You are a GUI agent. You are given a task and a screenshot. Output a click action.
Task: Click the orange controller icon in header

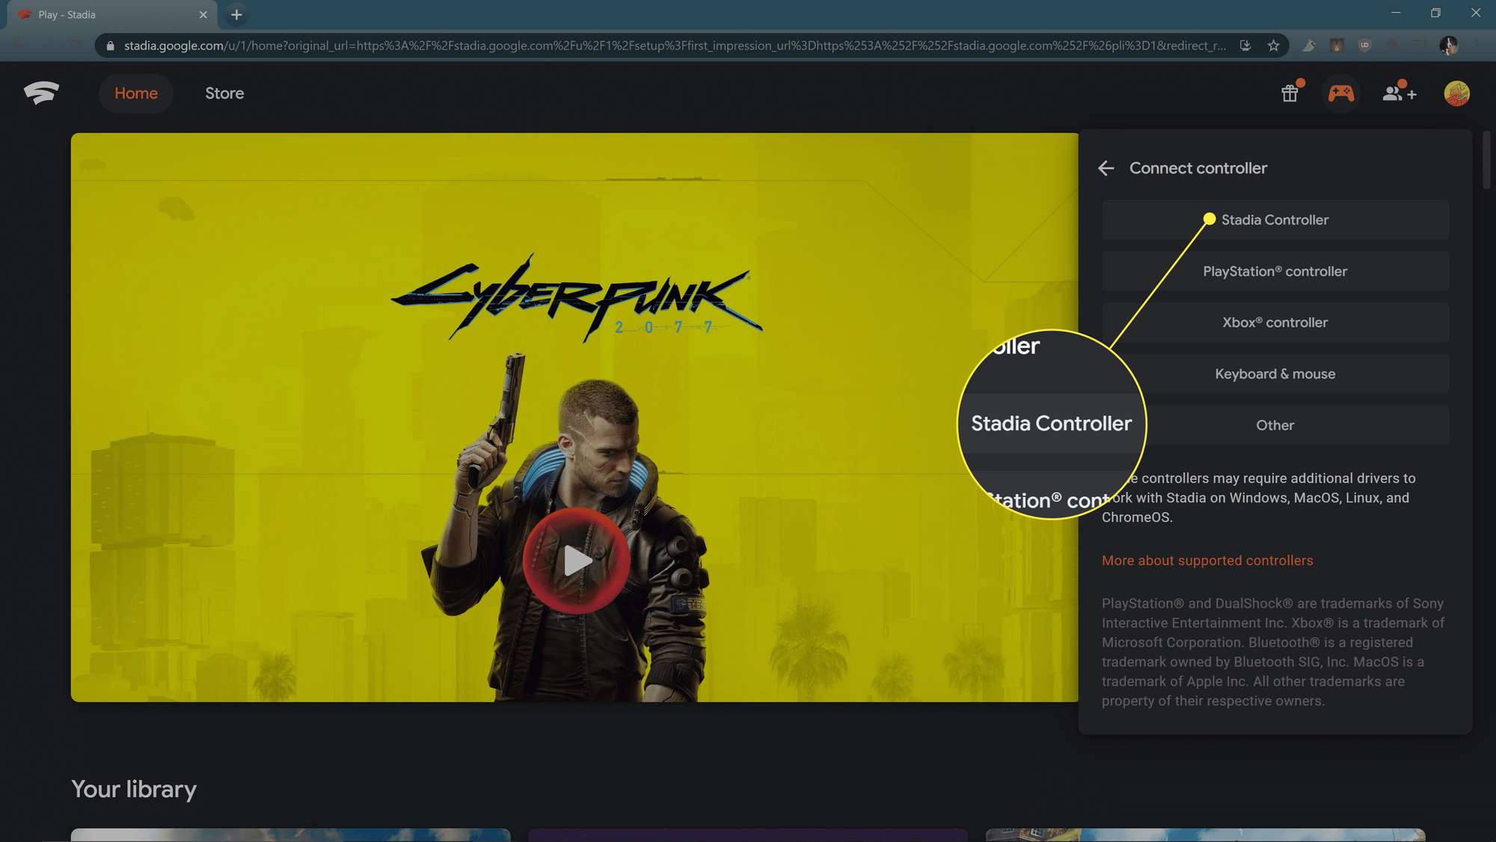pos(1340,93)
